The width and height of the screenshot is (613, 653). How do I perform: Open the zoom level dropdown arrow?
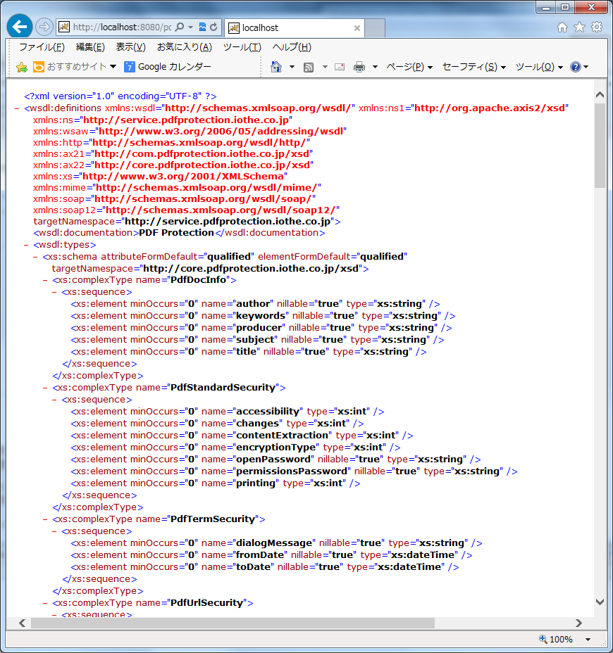588,639
